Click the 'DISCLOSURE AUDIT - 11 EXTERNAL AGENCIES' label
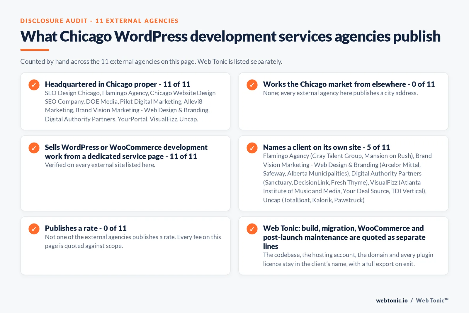 [x=99, y=21]
